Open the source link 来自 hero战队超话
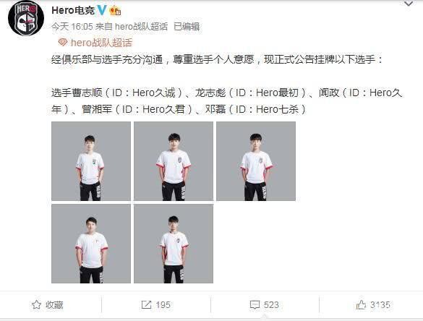Screen dimensions: 423x321 (132, 27)
